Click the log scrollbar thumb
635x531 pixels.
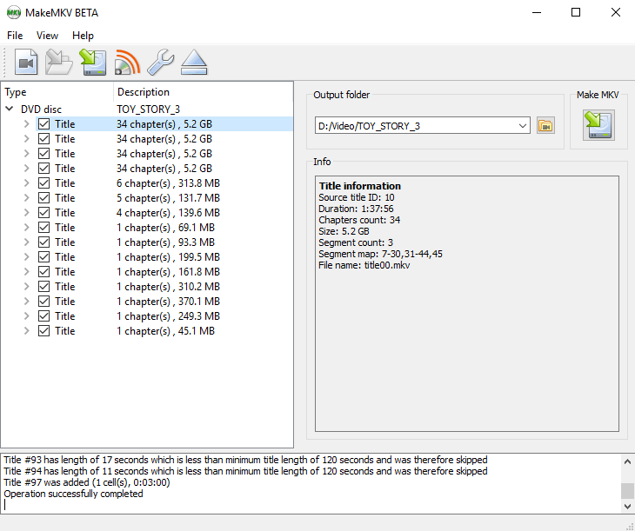[x=627, y=491]
